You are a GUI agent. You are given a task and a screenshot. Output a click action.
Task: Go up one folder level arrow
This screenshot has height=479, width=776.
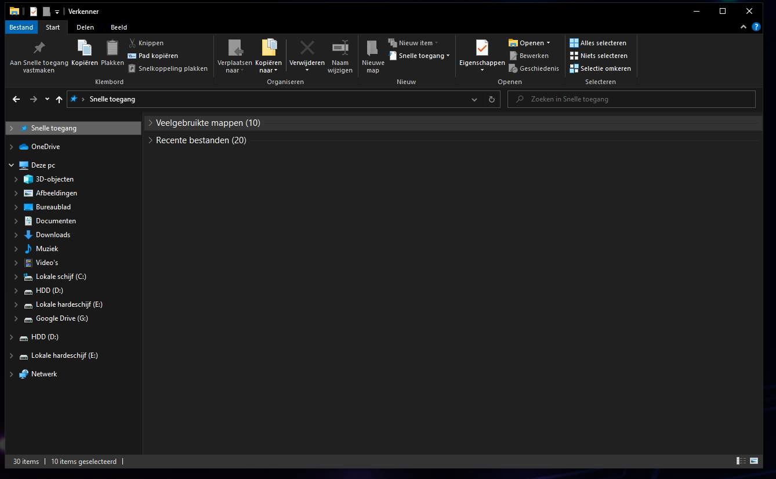tap(59, 99)
